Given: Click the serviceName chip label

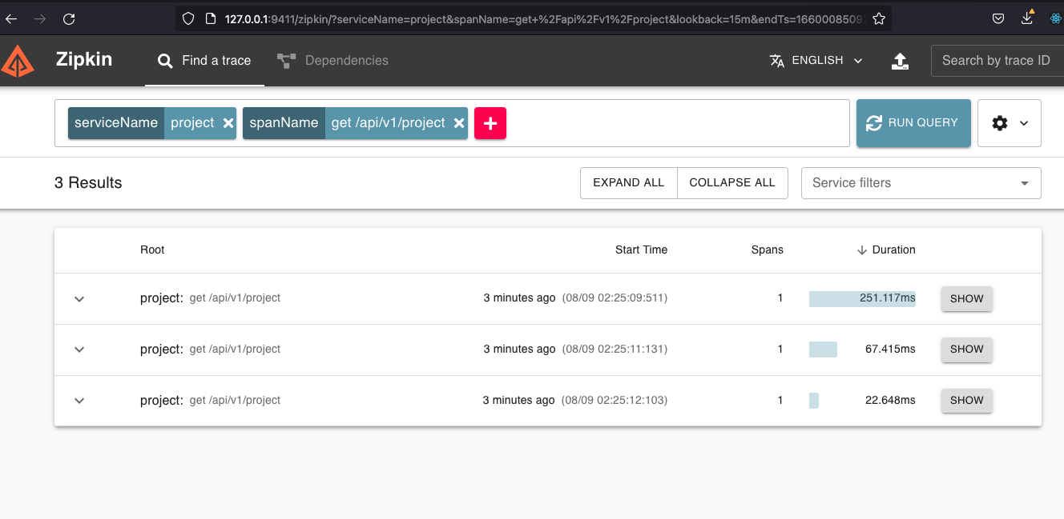Looking at the screenshot, I should pos(116,123).
